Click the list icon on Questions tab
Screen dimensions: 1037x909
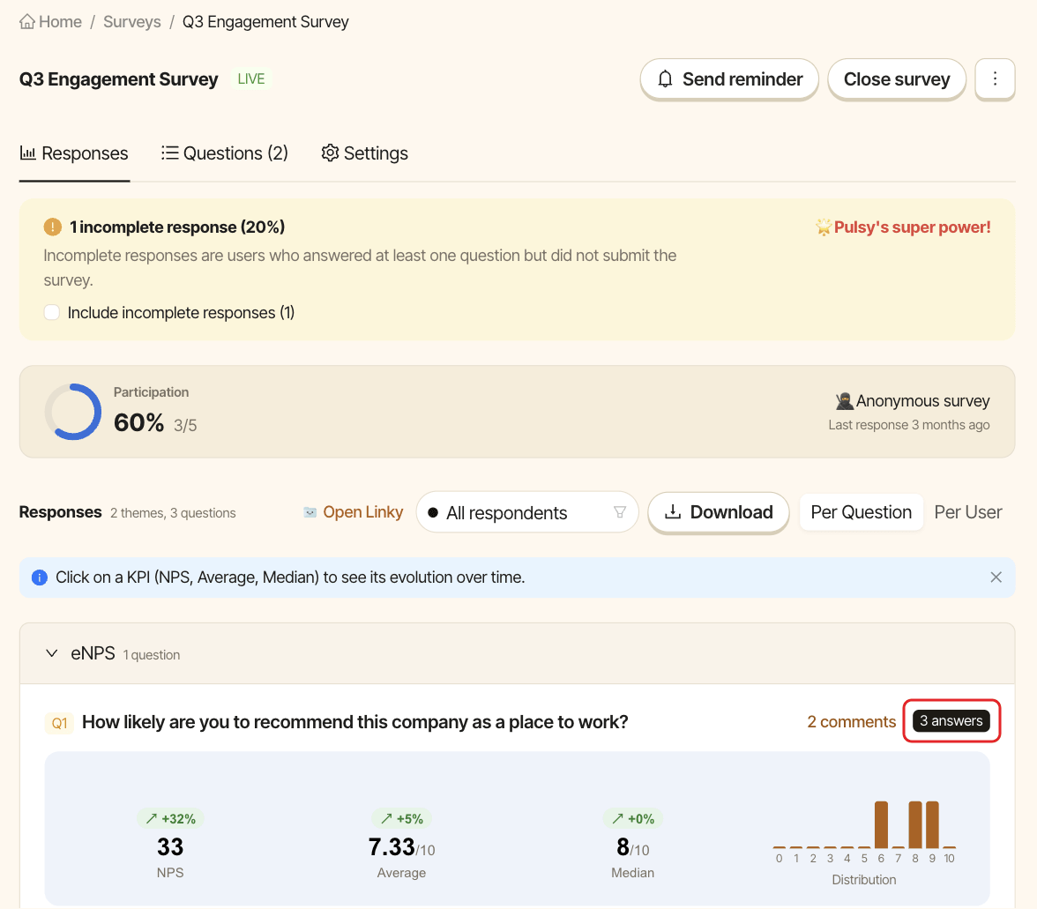pos(170,153)
